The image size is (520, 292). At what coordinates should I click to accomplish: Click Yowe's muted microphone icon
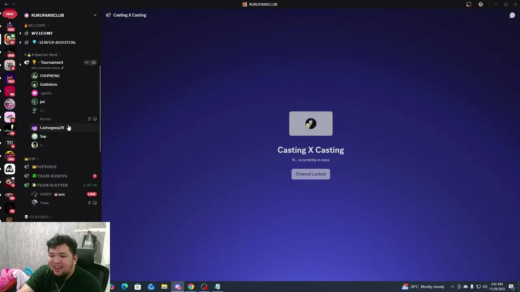pyautogui.click(x=89, y=203)
